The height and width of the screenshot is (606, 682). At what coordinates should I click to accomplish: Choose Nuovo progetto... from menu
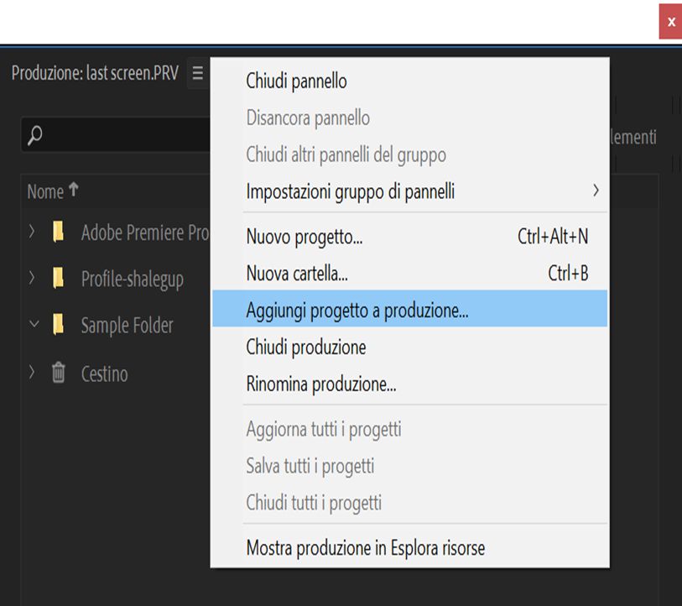[x=305, y=237]
